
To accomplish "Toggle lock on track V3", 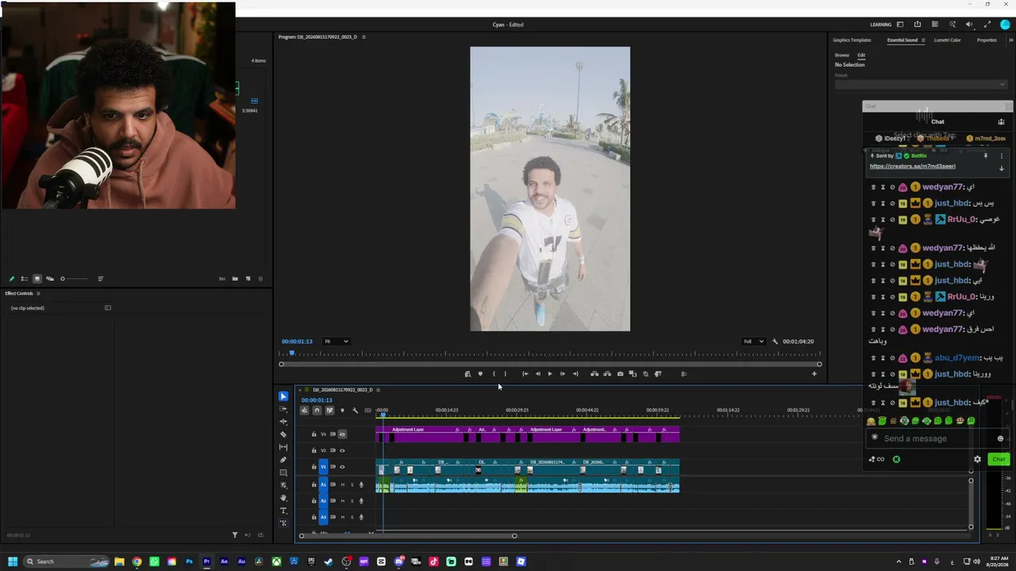I will point(314,434).
